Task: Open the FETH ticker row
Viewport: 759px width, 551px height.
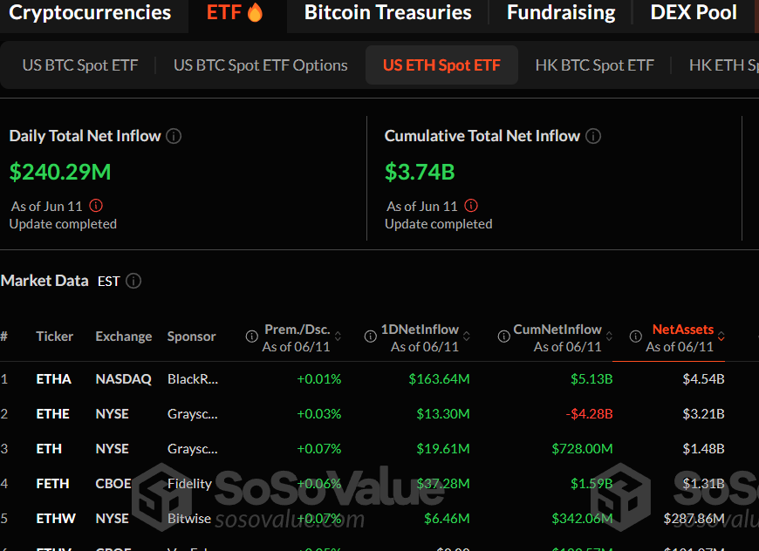Action: pos(52,483)
